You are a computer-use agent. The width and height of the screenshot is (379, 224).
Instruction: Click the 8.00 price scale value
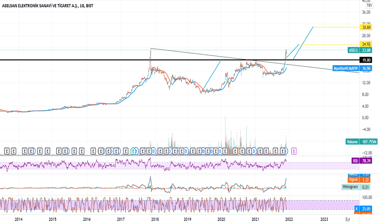point(365,94)
